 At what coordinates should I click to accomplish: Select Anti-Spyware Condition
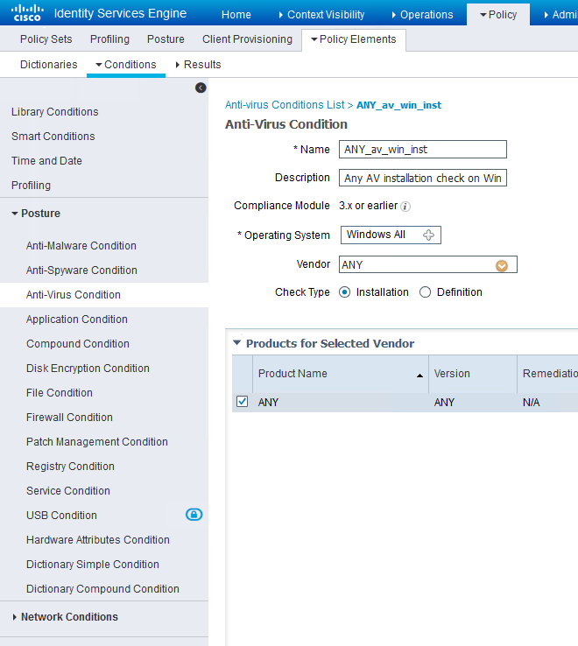[81, 270]
